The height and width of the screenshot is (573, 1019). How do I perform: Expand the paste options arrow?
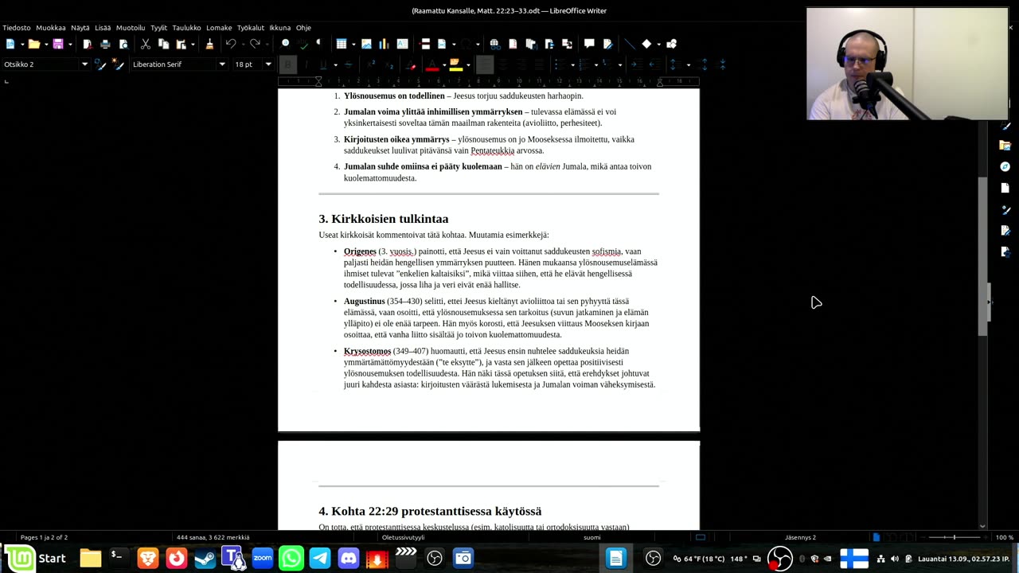point(193,44)
